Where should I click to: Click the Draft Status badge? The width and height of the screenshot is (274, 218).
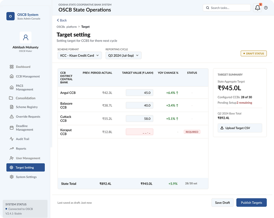click(x=254, y=53)
